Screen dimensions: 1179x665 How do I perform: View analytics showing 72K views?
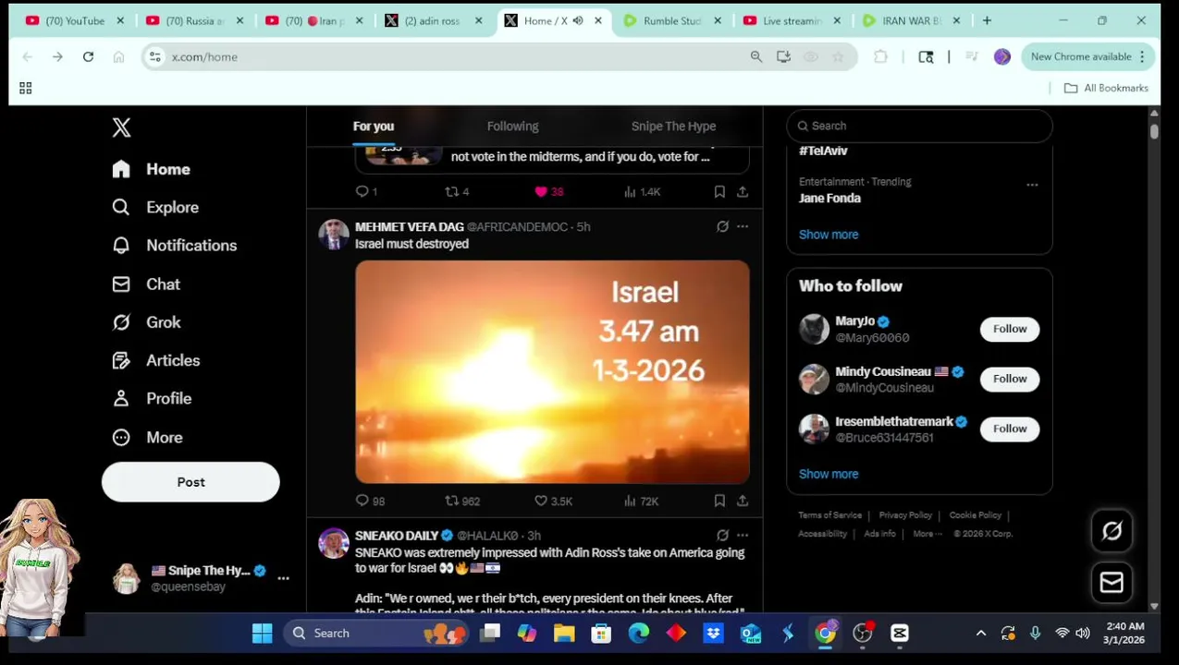[641, 501]
